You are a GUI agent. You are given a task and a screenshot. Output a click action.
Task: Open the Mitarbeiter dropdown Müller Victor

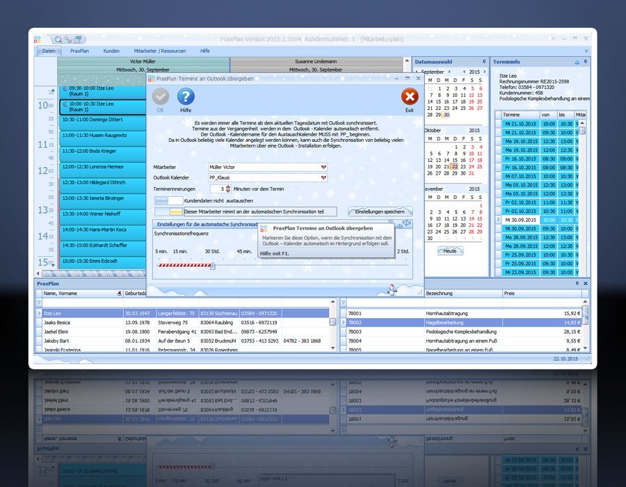pyautogui.click(x=323, y=167)
